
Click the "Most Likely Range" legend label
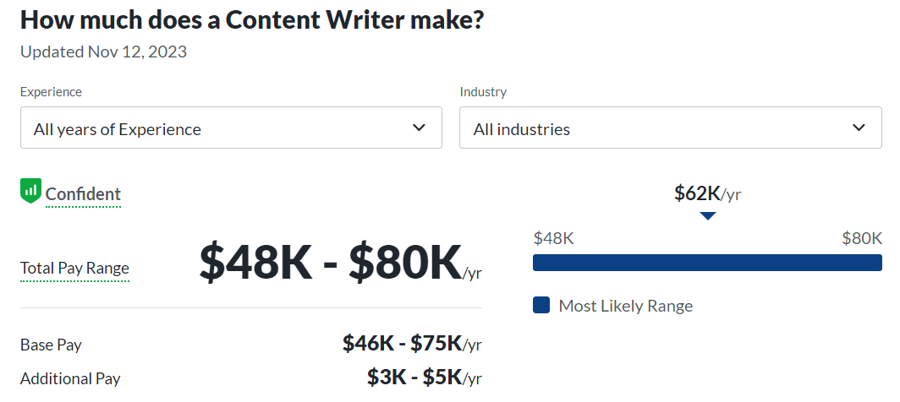click(625, 306)
